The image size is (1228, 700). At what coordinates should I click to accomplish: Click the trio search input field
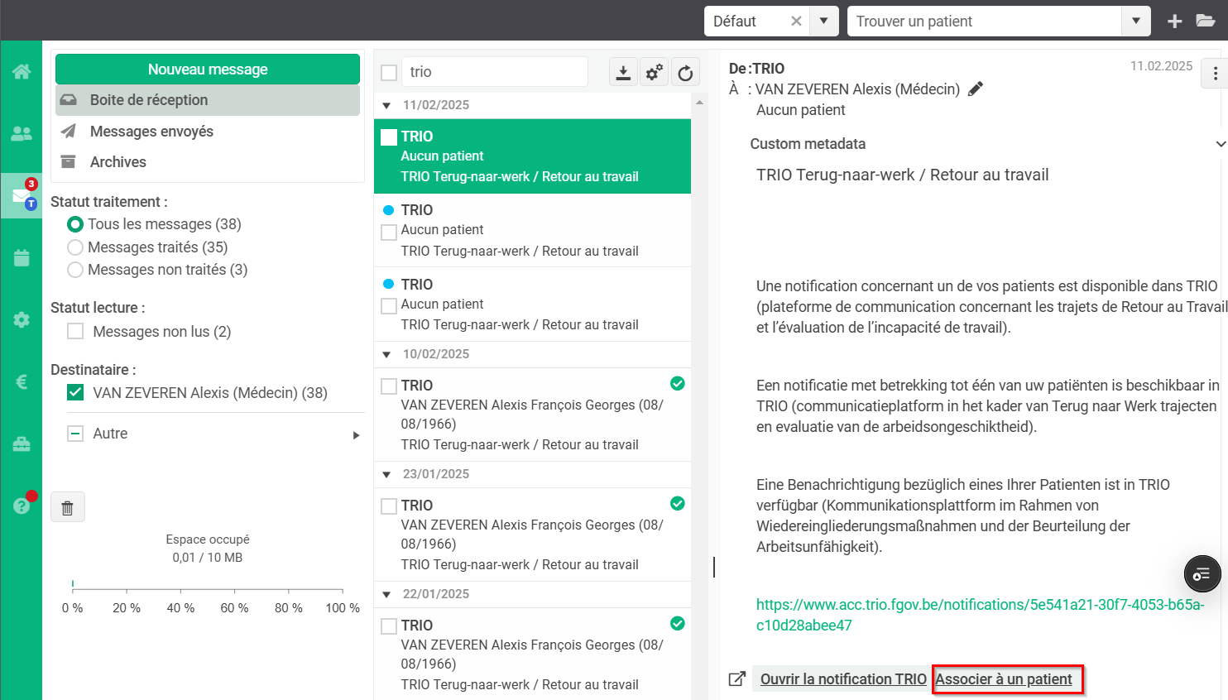495,72
